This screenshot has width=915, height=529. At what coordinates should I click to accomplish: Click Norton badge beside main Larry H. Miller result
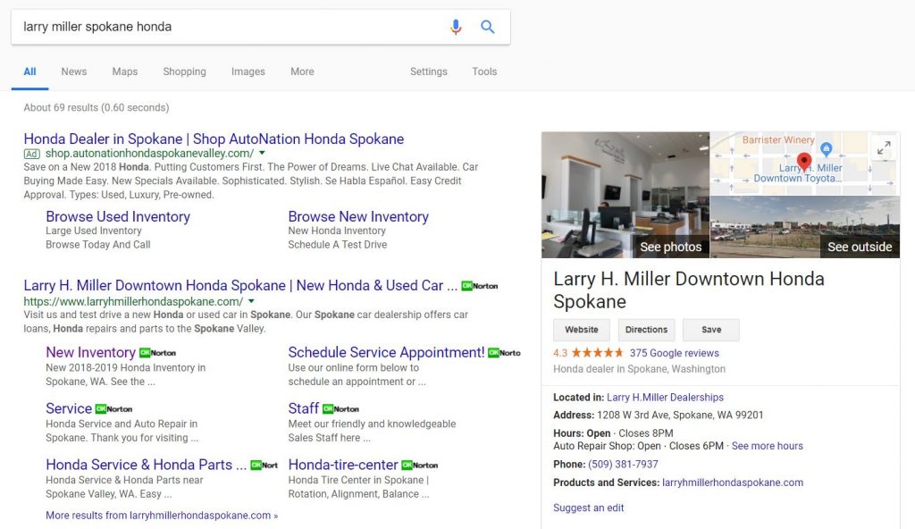(480, 286)
